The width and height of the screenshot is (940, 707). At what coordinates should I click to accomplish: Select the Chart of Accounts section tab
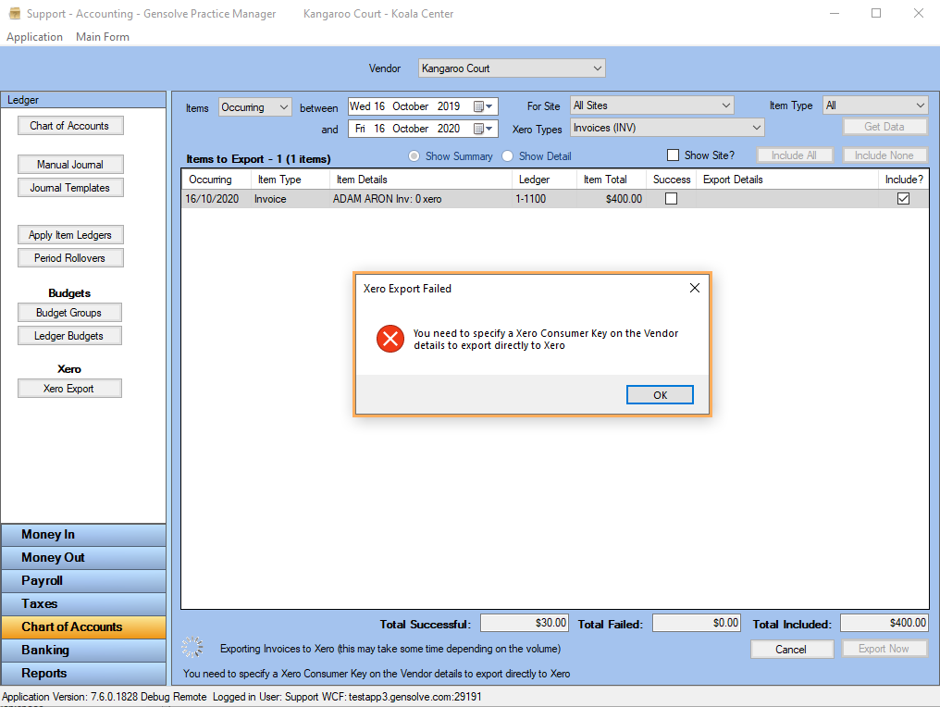pyautogui.click(x=84, y=626)
